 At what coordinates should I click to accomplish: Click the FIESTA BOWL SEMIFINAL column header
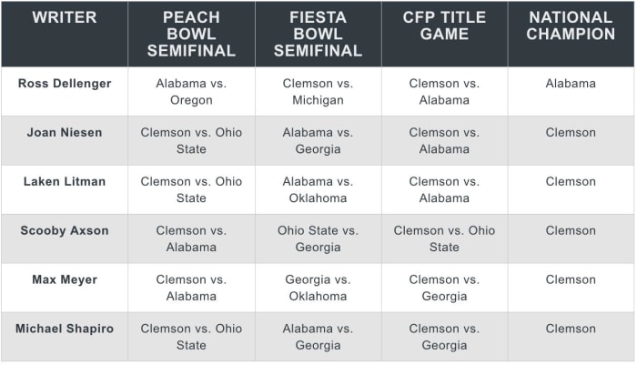point(318,34)
